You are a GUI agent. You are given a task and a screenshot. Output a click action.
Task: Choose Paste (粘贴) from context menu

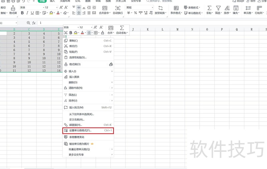[88, 52]
